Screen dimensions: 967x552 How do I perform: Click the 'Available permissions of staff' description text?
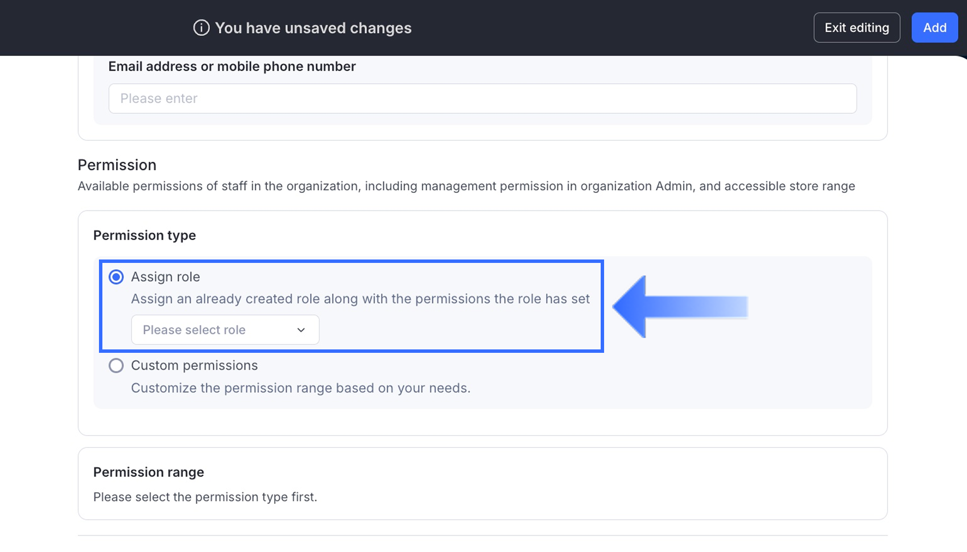466,187
